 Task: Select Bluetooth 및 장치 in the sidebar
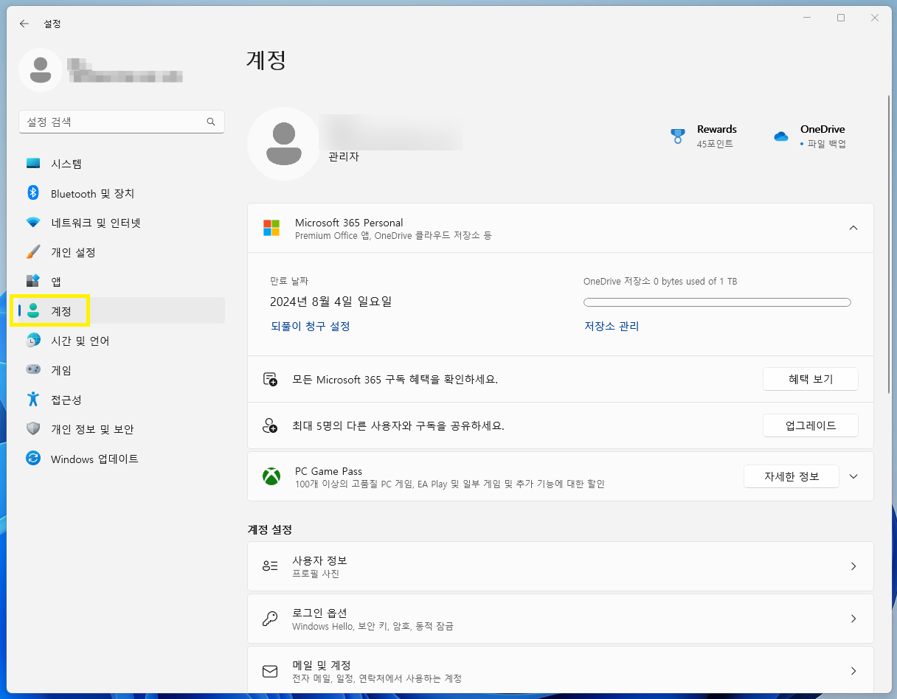click(122, 193)
